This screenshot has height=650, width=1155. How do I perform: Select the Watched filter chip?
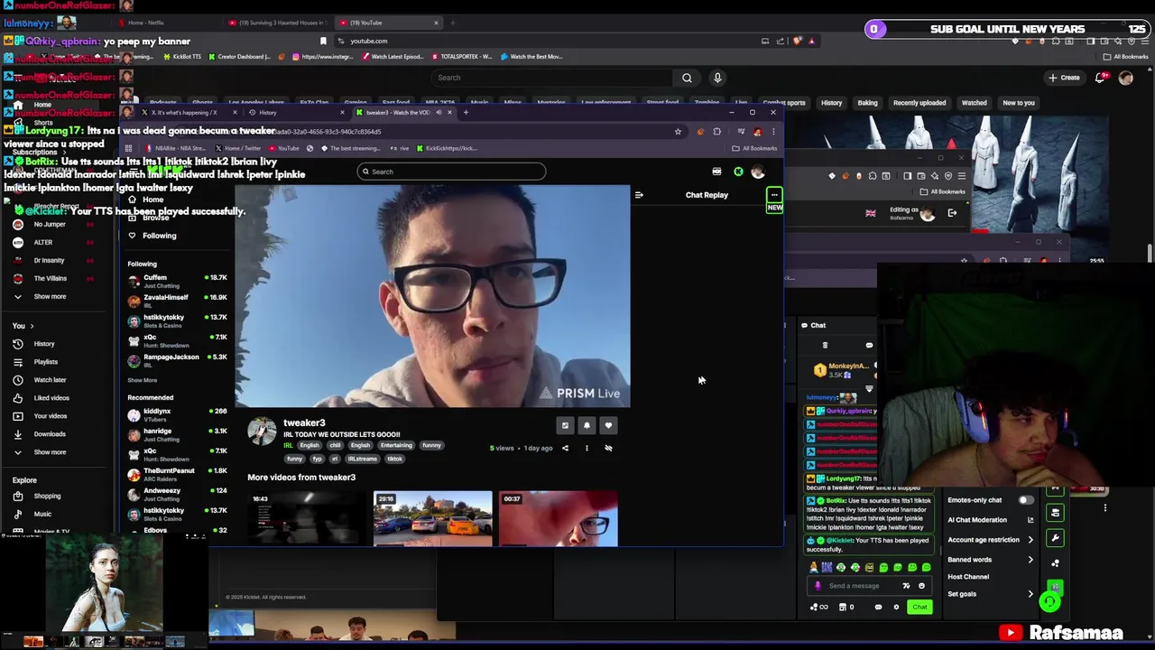point(974,103)
